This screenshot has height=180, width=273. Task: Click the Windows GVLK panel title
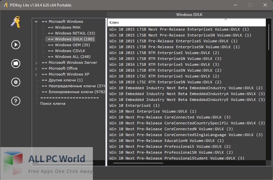point(189,15)
